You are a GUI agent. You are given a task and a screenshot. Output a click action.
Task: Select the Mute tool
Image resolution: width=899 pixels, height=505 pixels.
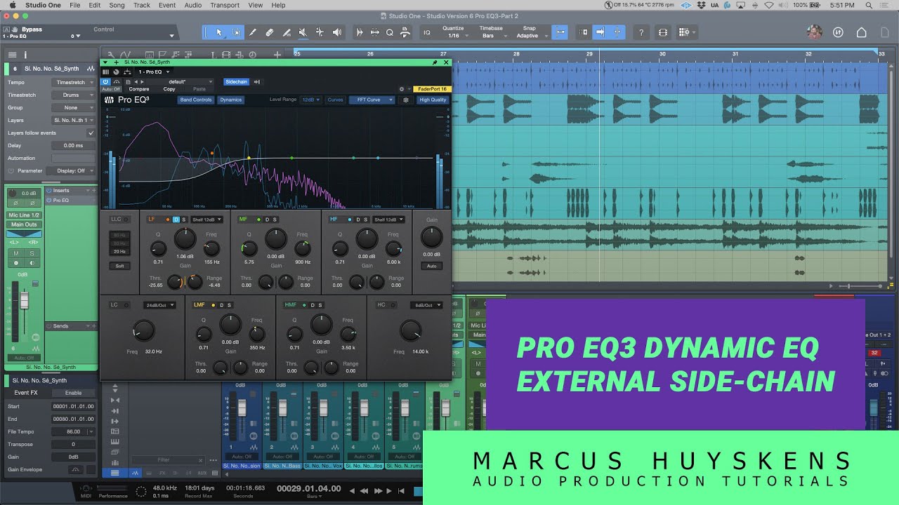303,32
